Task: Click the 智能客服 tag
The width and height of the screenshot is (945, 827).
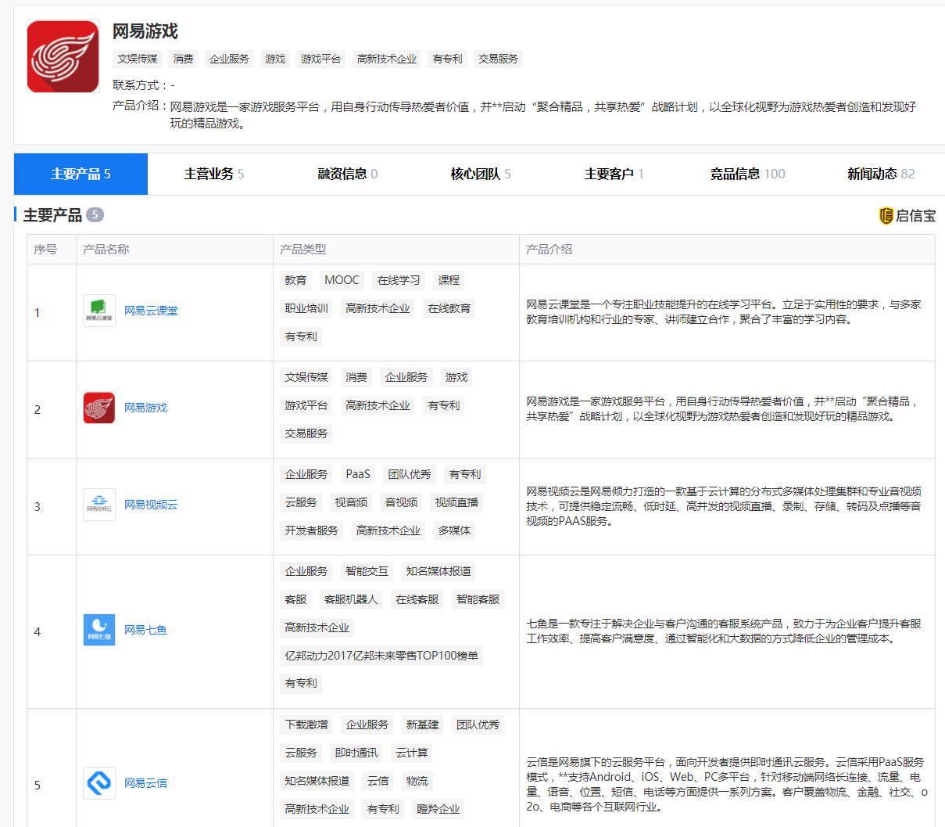Action: pyautogui.click(x=478, y=599)
